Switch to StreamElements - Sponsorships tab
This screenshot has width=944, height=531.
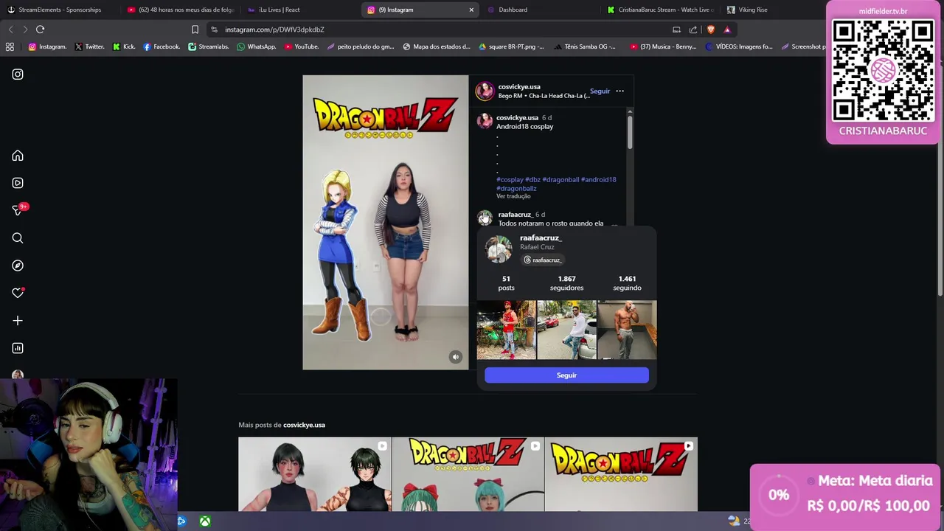coord(60,10)
